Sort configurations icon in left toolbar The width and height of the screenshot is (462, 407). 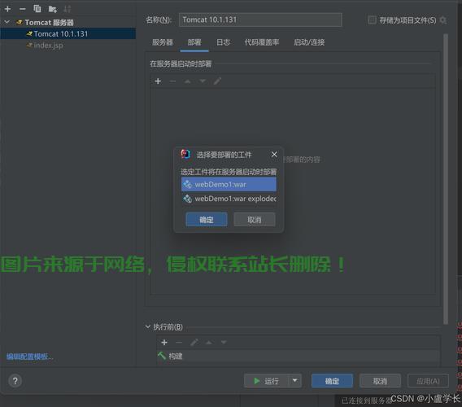coord(68,9)
